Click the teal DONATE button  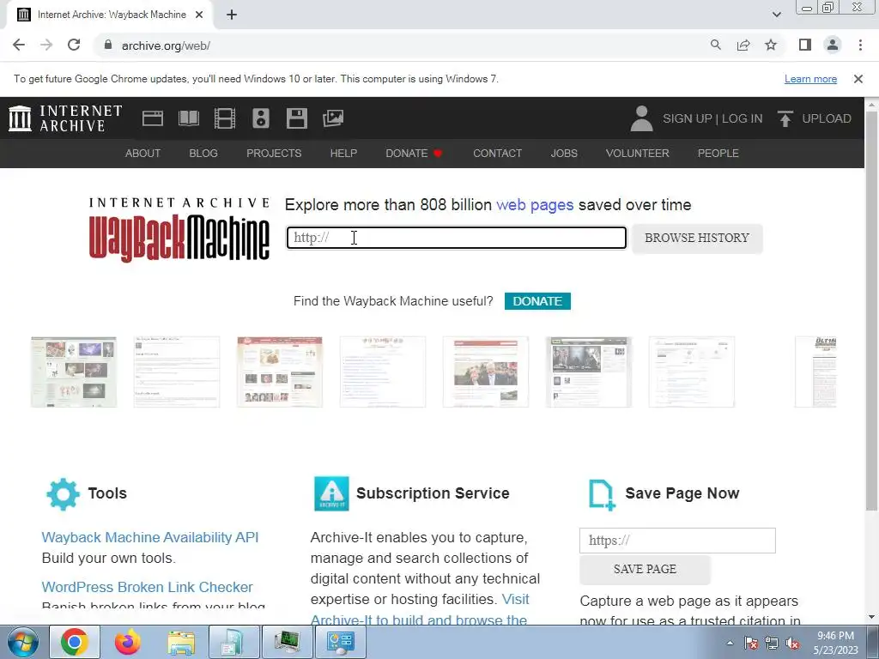537,301
